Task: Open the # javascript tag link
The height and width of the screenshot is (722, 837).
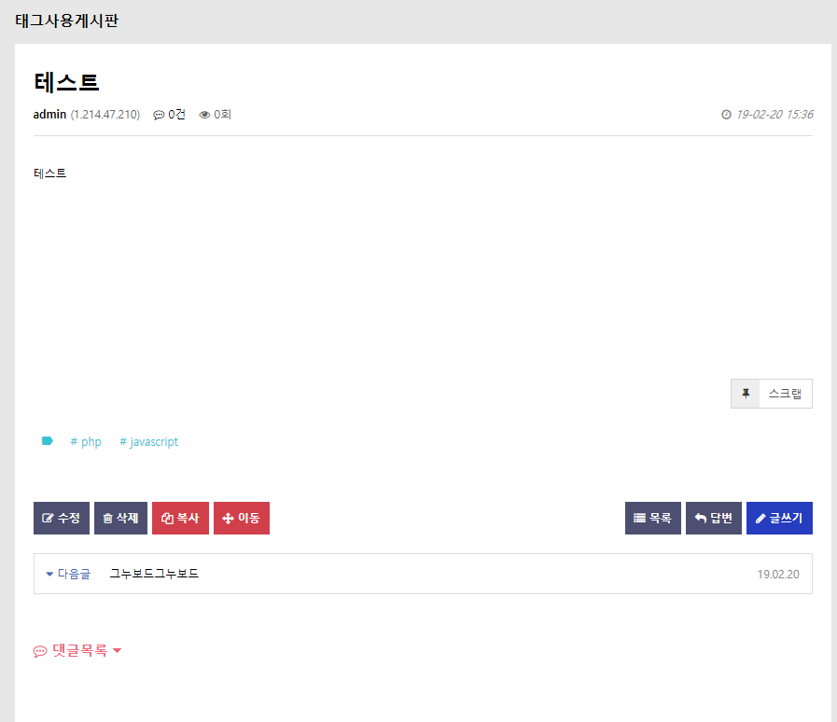Action: 148,442
